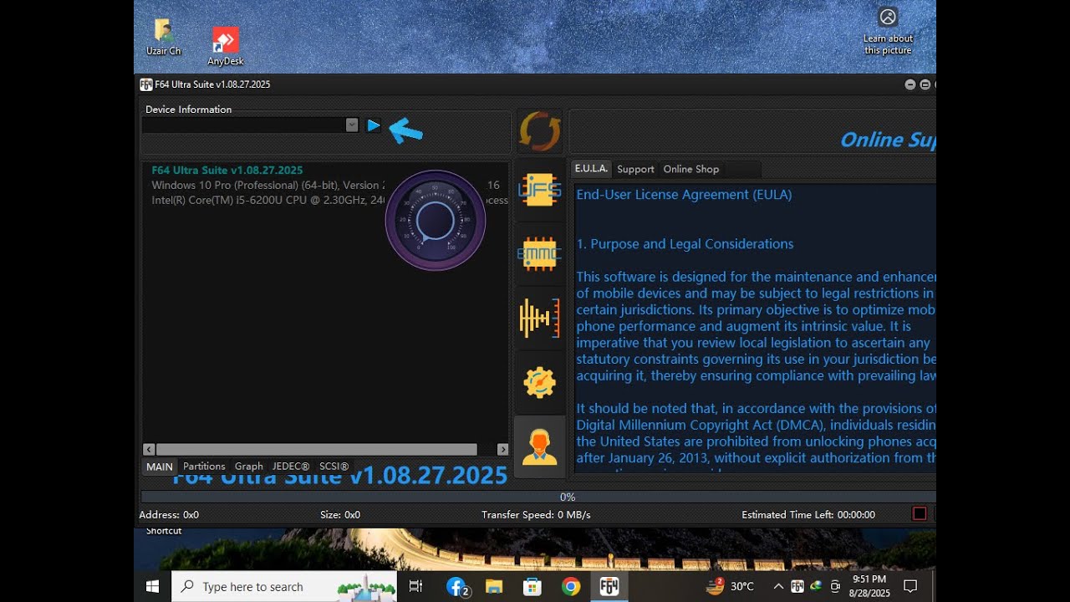Viewport: 1070px width, 602px height.
Task: Click the orange refresh arrows icon
Action: click(539, 131)
